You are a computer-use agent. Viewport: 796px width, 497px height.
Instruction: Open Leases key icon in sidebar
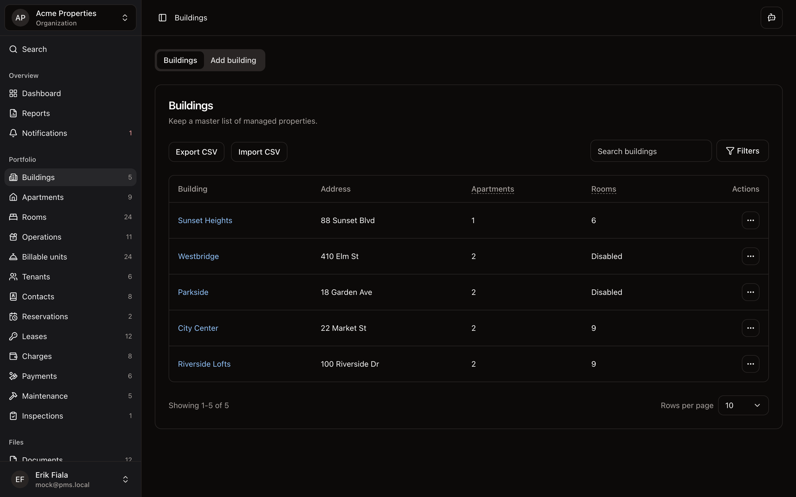(x=13, y=336)
